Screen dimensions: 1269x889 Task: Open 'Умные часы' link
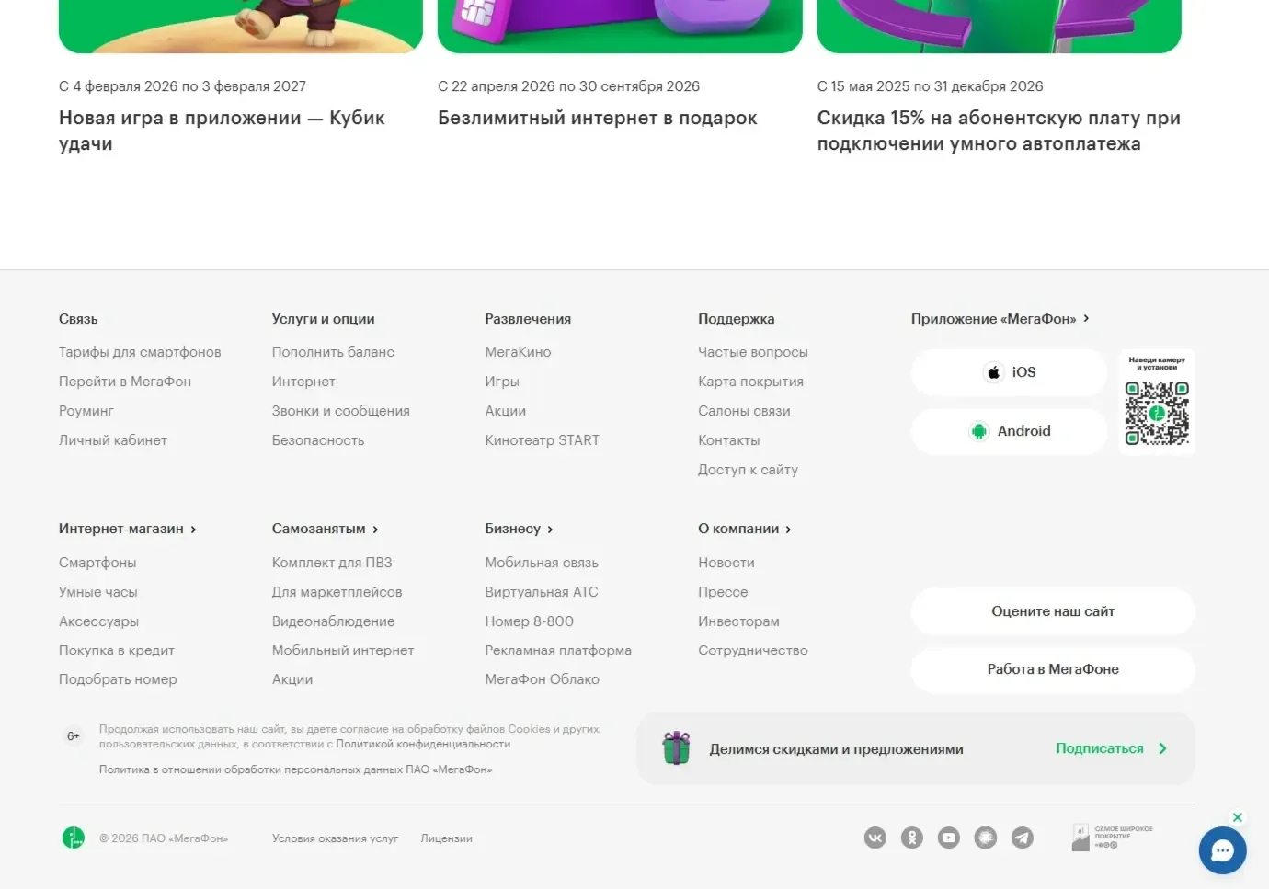point(98,592)
